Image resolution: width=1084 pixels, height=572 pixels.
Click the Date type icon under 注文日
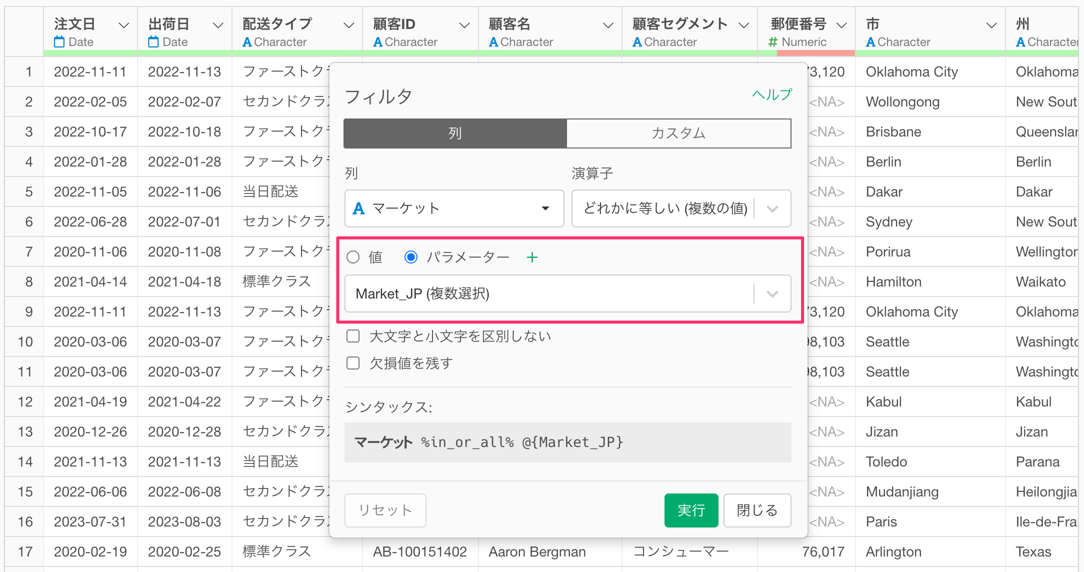59,42
